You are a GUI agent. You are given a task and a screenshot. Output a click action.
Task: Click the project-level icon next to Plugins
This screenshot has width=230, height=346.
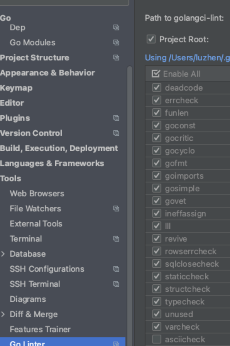coord(116,118)
